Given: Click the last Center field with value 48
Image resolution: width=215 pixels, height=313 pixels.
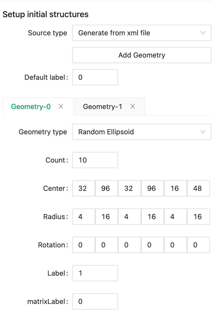Looking at the screenshot, I should (198, 188).
